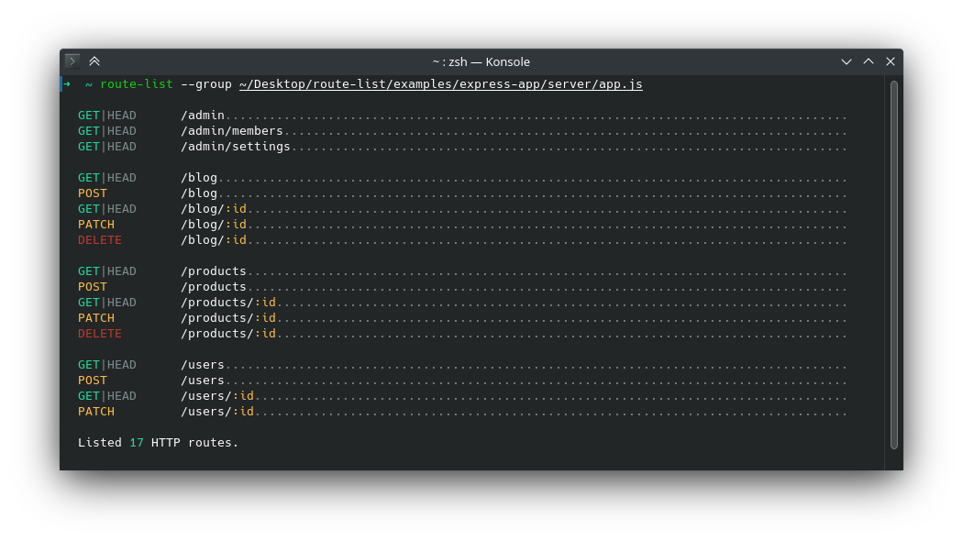Click the /users/:id route path
The width and height of the screenshot is (963, 541).
point(216,395)
